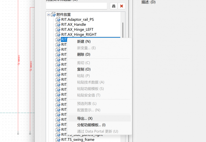Viewport: 206px width, 142px height.
Task: Choose 新建 (N) from context menu
Action: pos(99,41)
